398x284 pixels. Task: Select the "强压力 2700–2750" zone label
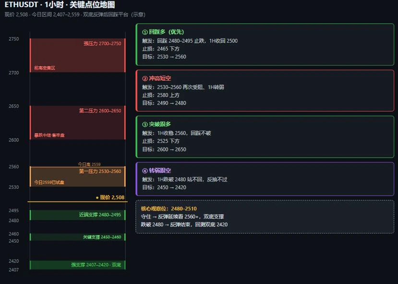[x=102, y=43]
